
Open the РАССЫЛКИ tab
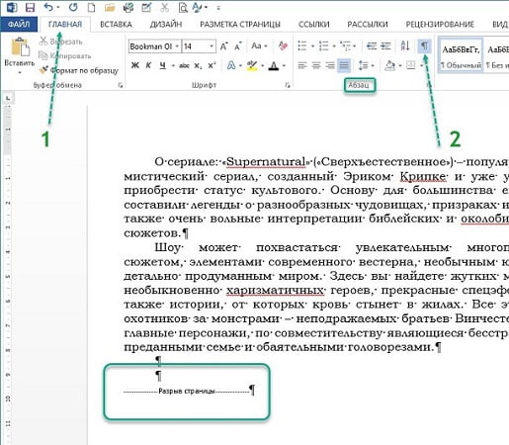tap(368, 24)
